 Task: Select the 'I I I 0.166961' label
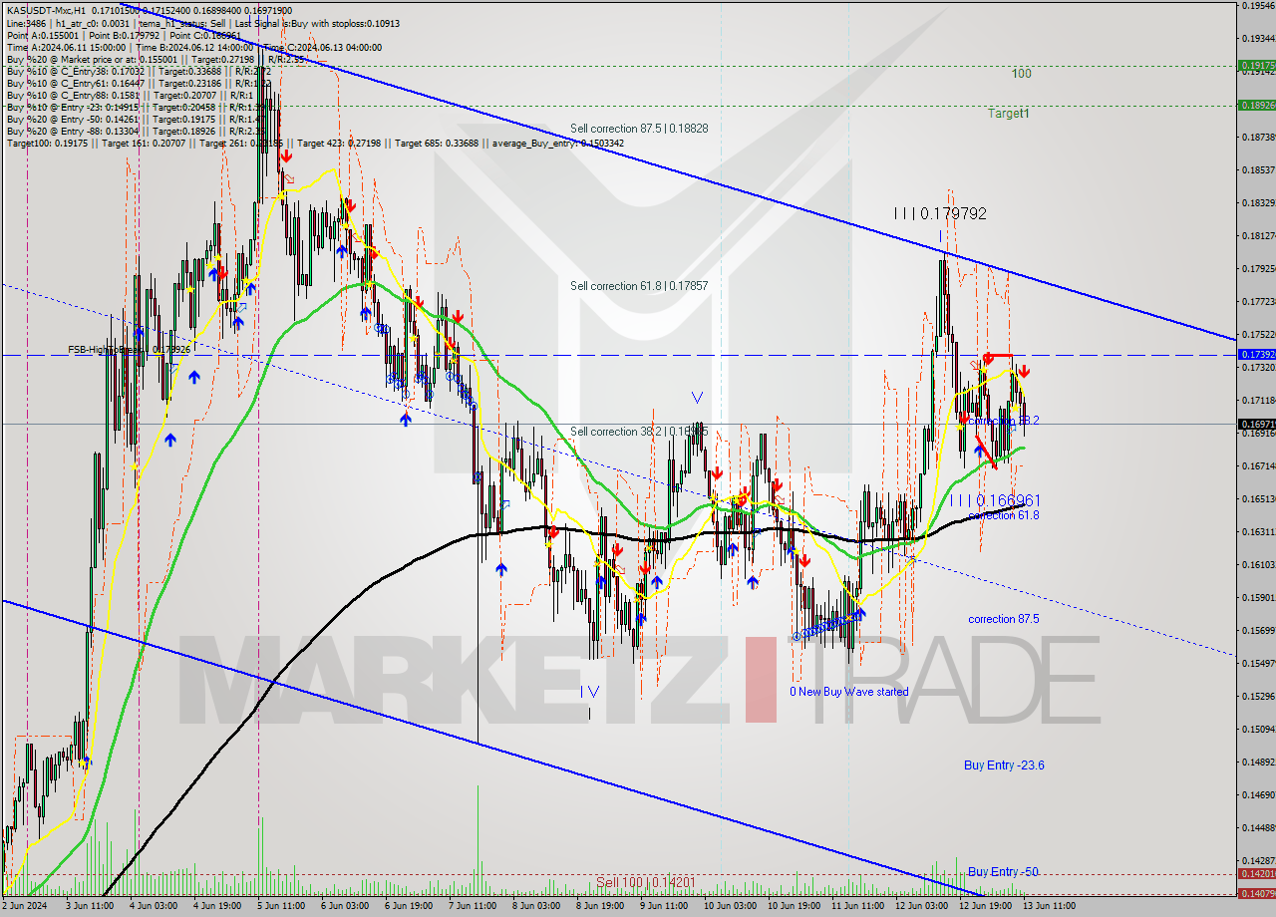tap(995, 500)
